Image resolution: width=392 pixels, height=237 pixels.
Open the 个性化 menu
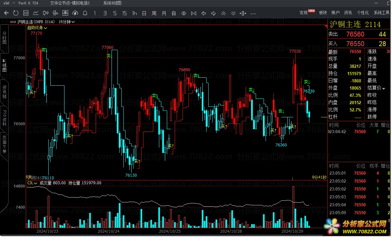[363, 13]
